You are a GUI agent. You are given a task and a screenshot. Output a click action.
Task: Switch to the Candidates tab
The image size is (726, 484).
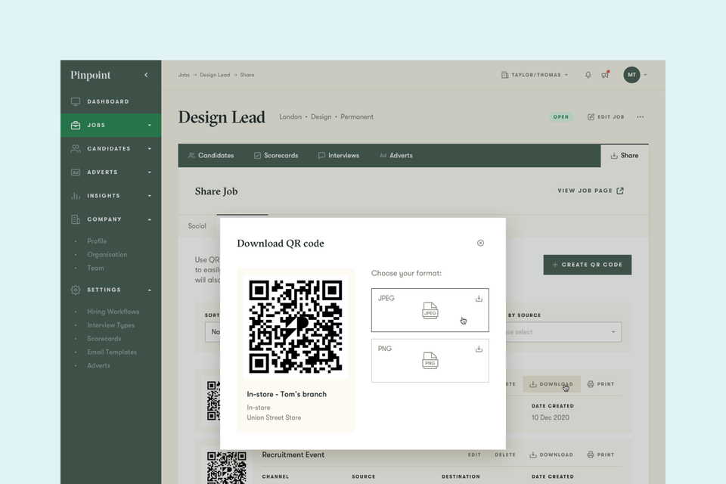[x=211, y=156]
